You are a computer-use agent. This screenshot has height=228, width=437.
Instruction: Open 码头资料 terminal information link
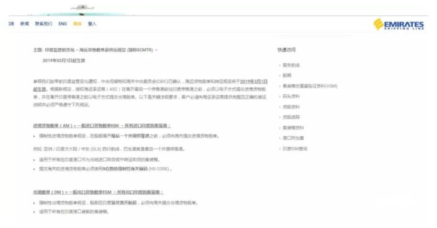click(291, 96)
